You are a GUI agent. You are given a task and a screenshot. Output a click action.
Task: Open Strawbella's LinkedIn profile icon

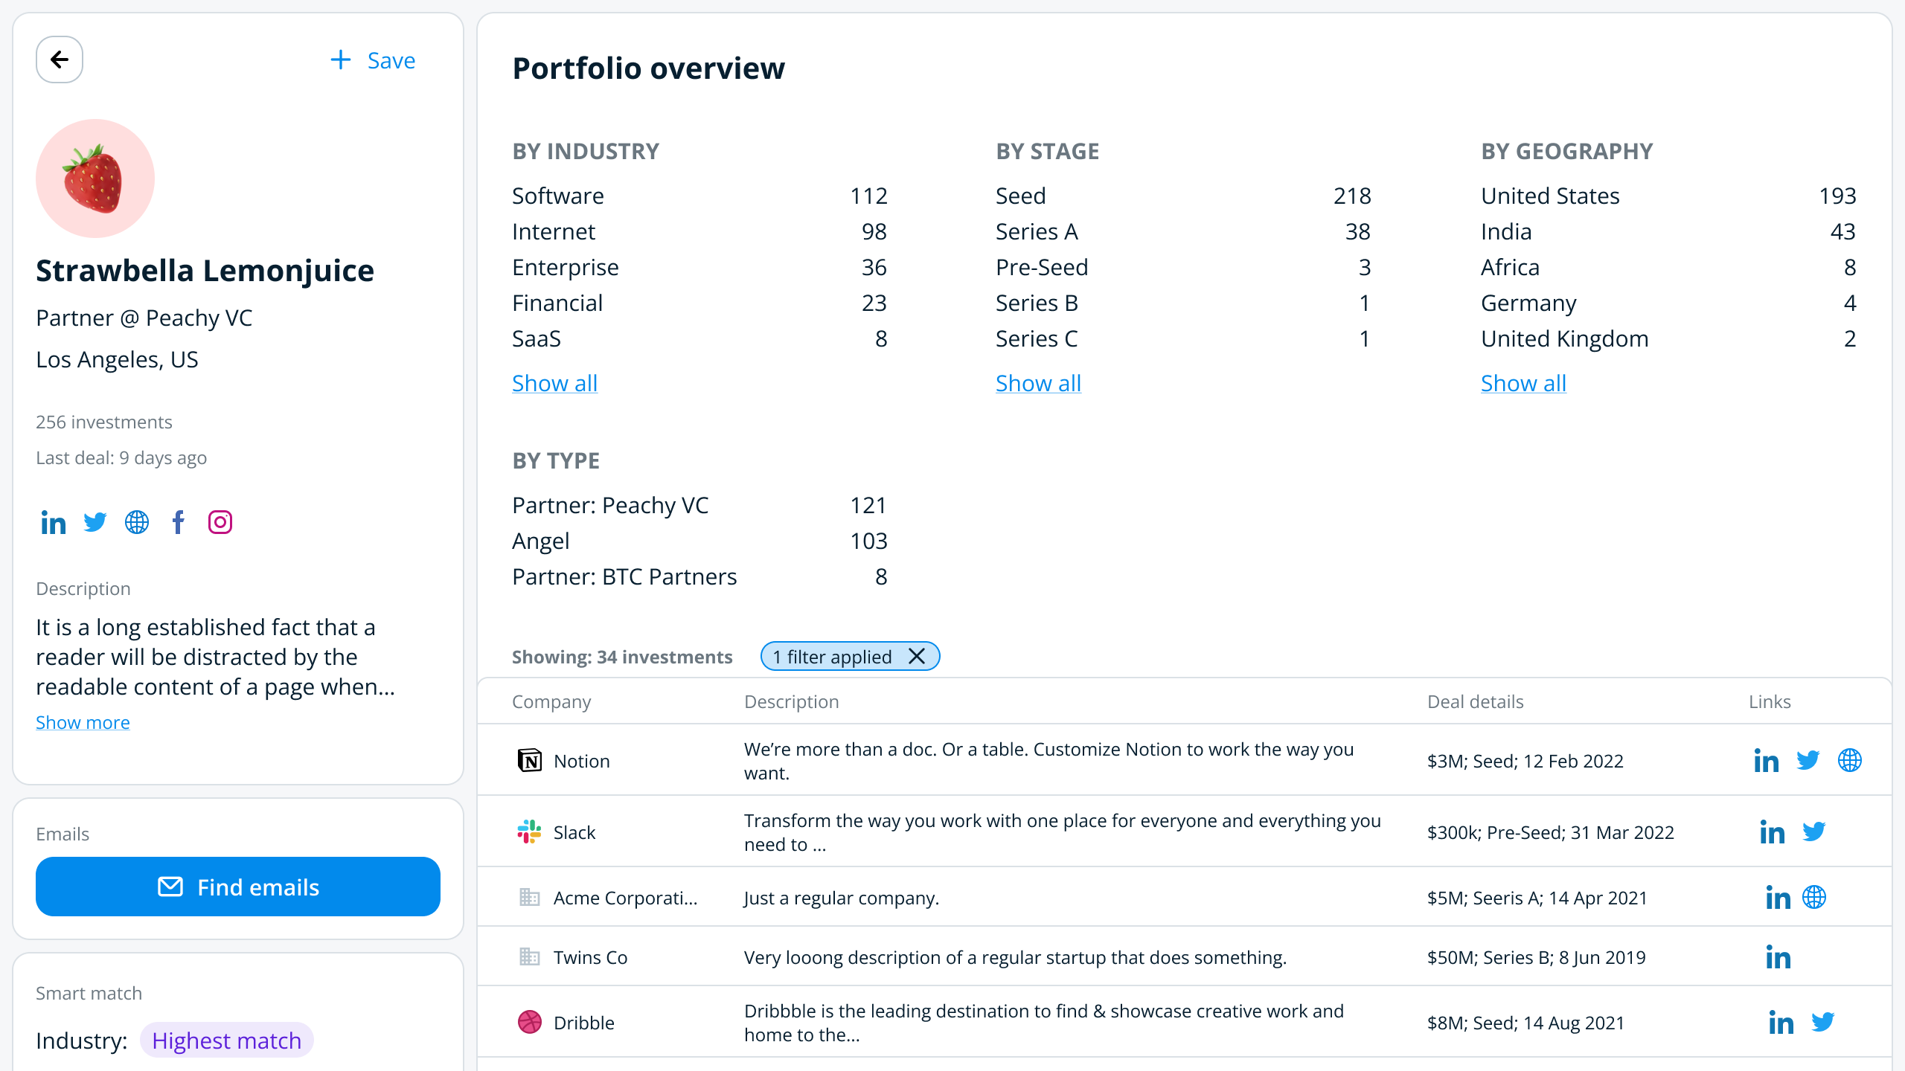click(52, 522)
